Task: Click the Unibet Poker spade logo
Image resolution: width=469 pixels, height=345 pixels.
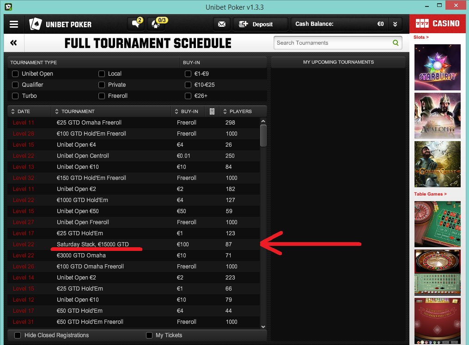Action: 35,24
